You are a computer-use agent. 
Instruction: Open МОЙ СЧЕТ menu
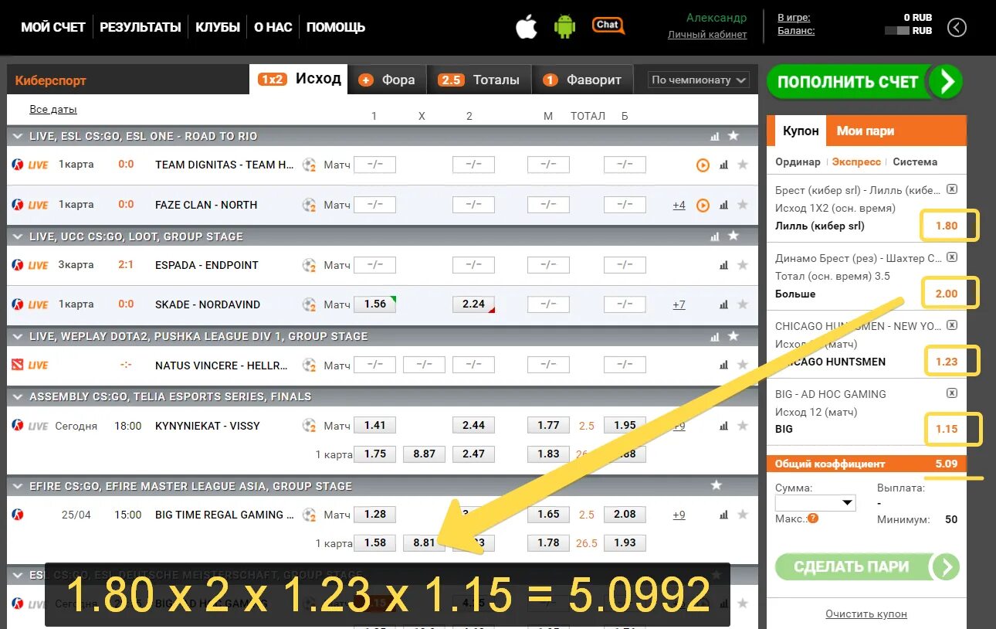tap(53, 27)
